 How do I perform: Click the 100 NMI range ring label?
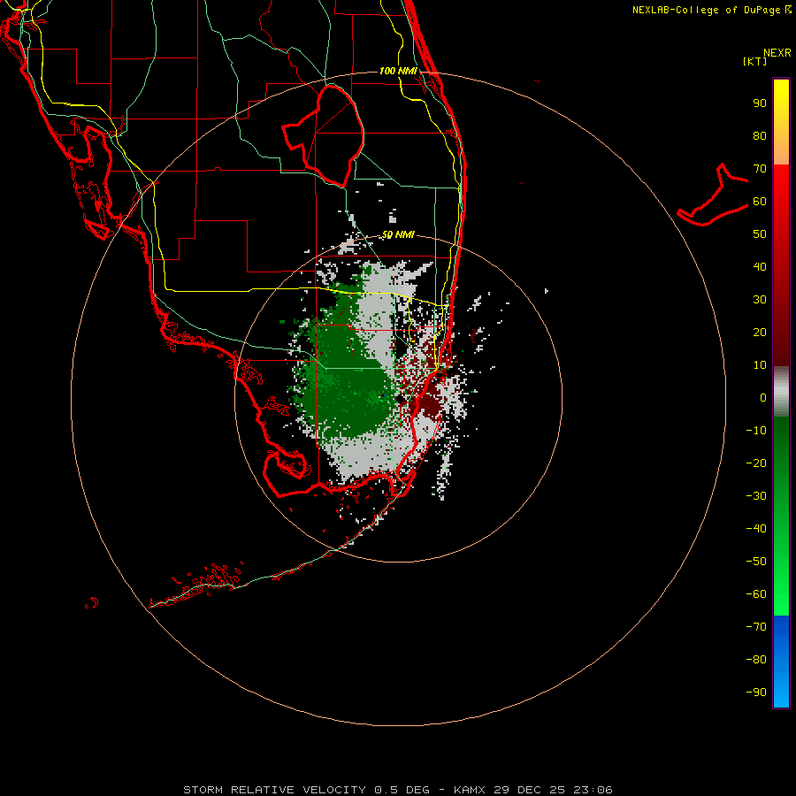398,71
